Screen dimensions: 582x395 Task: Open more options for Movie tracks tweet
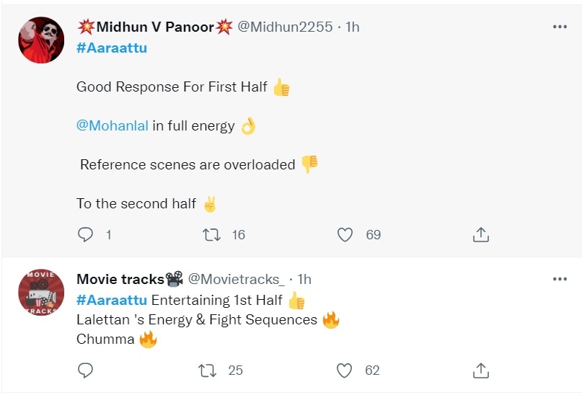pyautogui.click(x=560, y=279)
